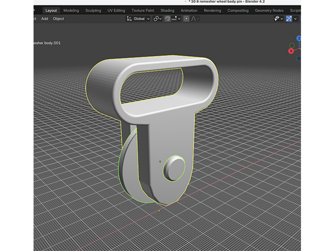Expand the pivot point dropdown arrow
The width and height of the screenshot is (334, 251).
click(x=161, y=19)
